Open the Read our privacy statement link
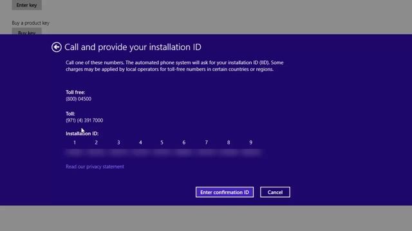The width and height of the screenshot is (412, 231). click(95, 167)
